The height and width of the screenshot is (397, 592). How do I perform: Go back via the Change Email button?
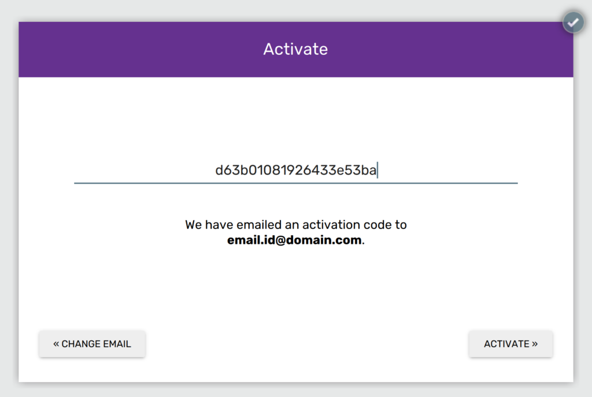[x=92, y=344]
